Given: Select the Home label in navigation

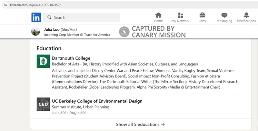Looking at the screenshot, I should (x=158, y=21).
